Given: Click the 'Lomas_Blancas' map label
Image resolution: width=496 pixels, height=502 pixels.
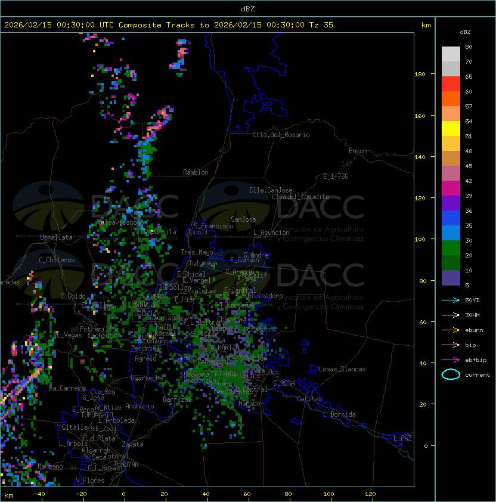Looking at the screenshot, I should tap(342, 369).
